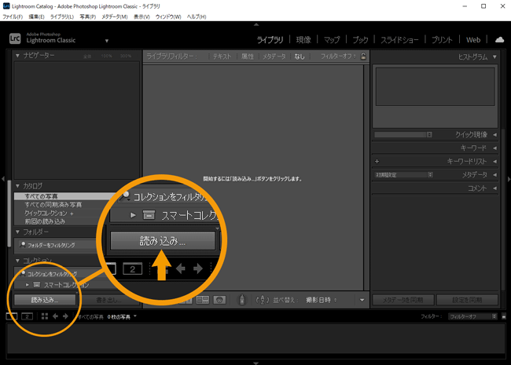The height and width of the screenshot is (365, 511).
Task: Open the メタデータ(M) menu
Action: [115, 16]
